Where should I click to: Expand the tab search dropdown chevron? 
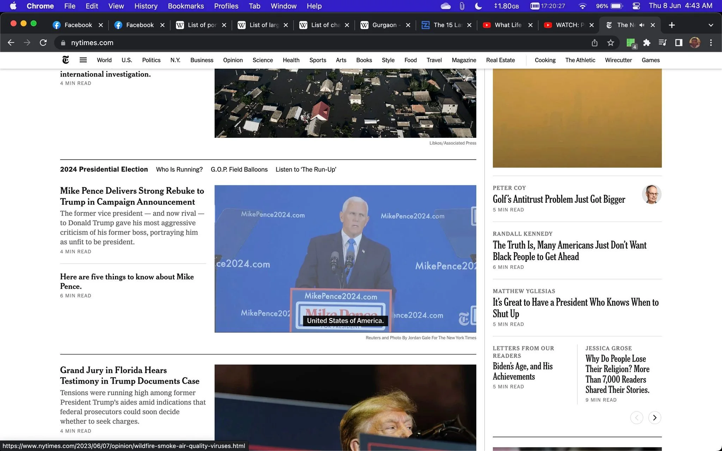point(711,25)
